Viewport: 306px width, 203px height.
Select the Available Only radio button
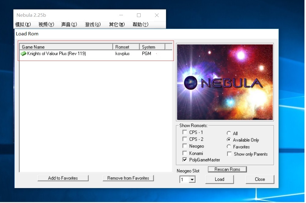pyautogui.click(x=229, y=140)
